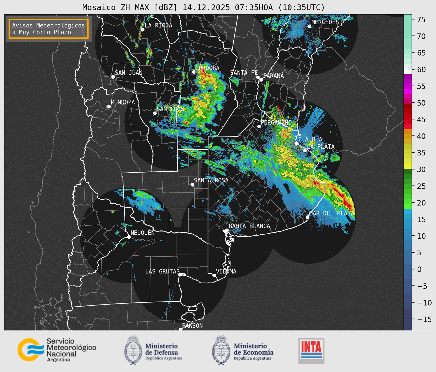Click the SANTA ROSA city marker dot

pos(192,184)
